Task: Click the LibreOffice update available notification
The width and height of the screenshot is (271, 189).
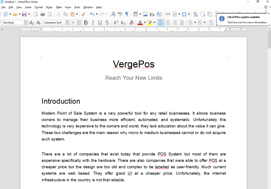Action: click(243, 20)
